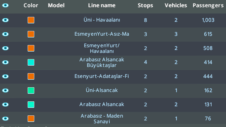Sort lines by Passengers column
226x127 pixels.
pyautogui.click(x=208, y=5)
